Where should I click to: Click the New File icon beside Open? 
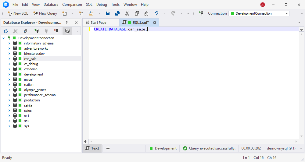coord(81,13)
